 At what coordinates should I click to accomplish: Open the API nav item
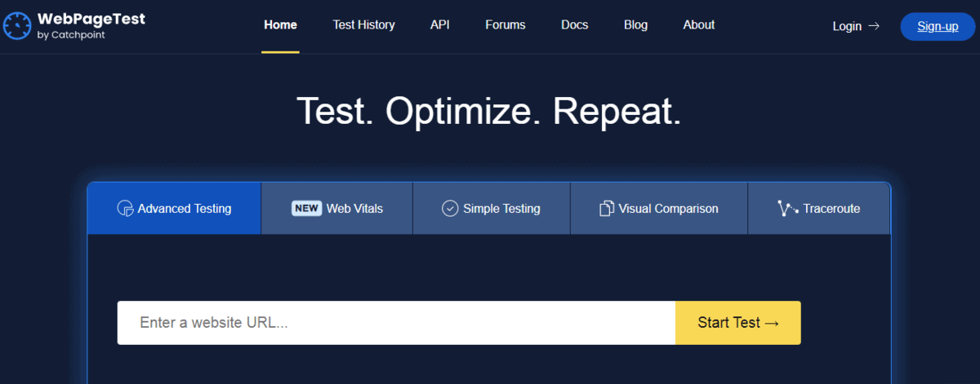tap(440, 25)
